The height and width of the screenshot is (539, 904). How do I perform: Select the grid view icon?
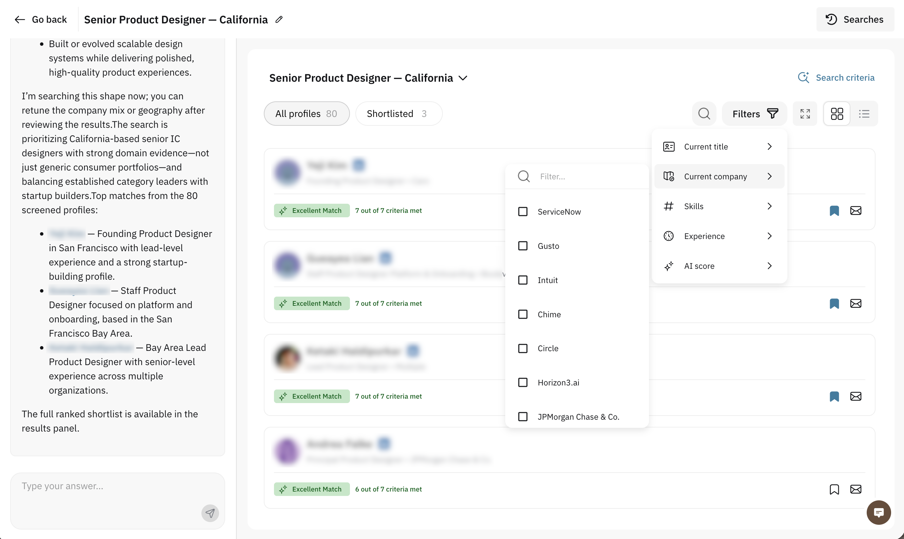coord(837,114)
